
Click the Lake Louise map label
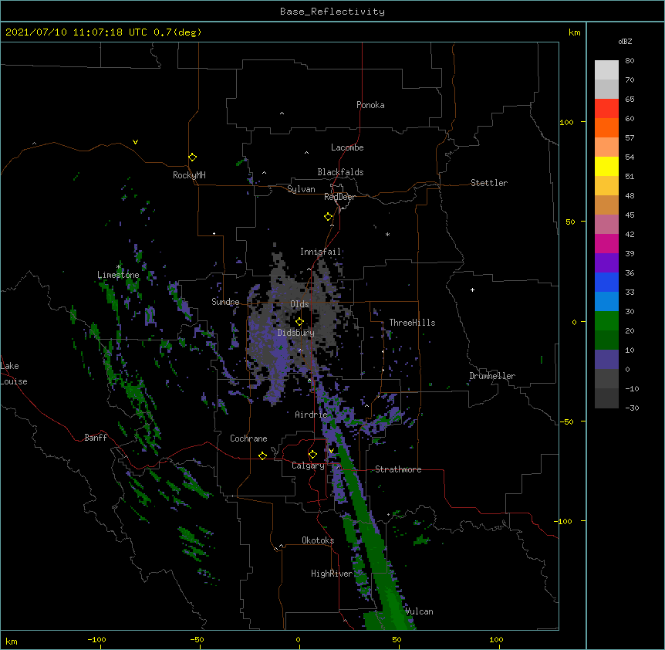14,374
